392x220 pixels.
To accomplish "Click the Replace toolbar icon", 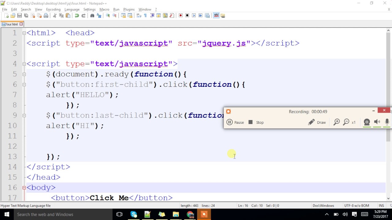I will pos(99,16).
